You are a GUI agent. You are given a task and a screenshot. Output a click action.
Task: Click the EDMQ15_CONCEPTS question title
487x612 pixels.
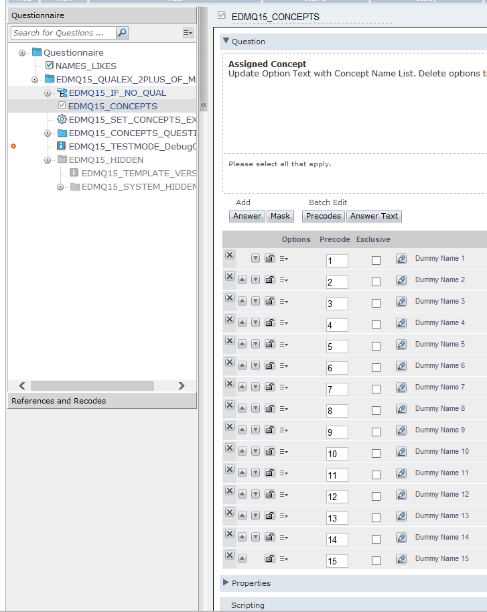click(x=275, y=17)
